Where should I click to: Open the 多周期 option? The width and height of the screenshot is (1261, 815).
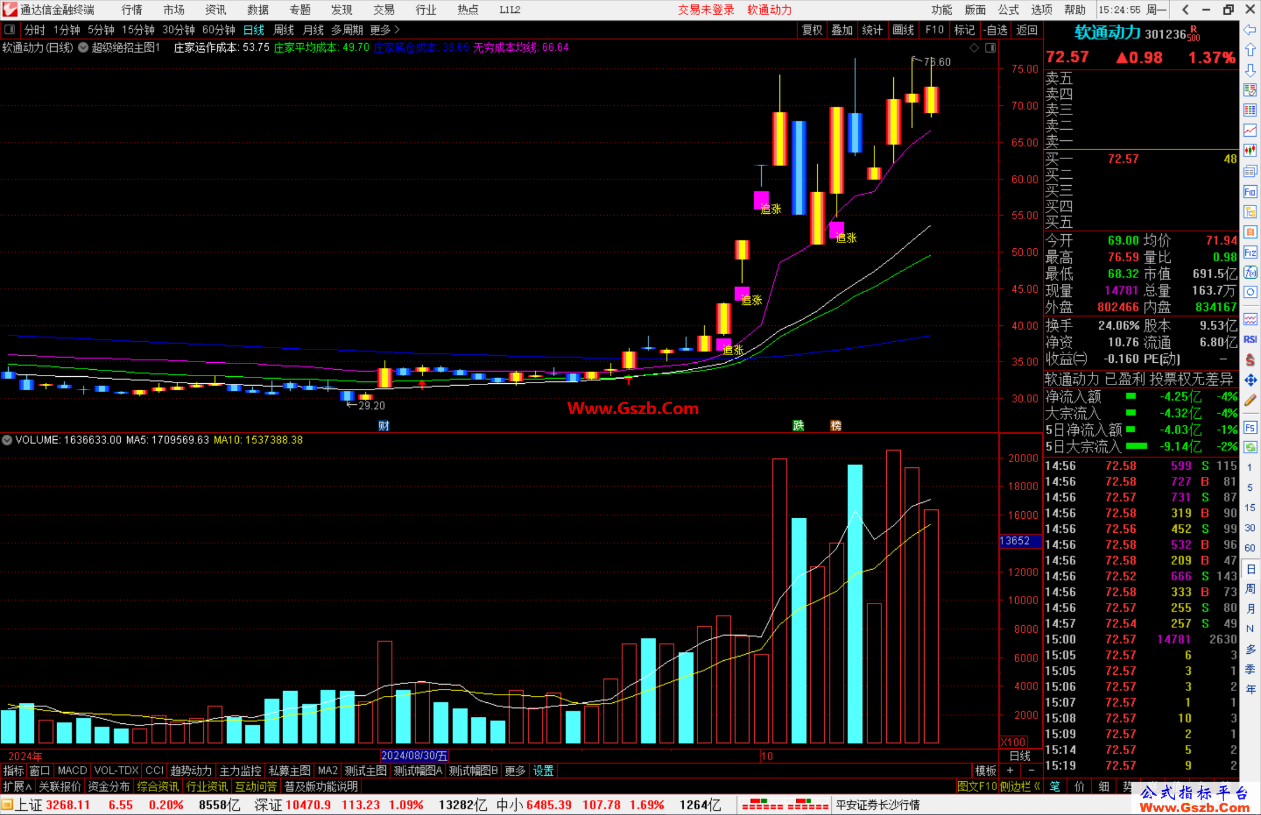[x=347, y=30]
